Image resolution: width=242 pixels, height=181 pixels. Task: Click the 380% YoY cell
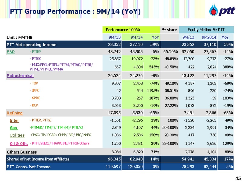click(228, 67)
